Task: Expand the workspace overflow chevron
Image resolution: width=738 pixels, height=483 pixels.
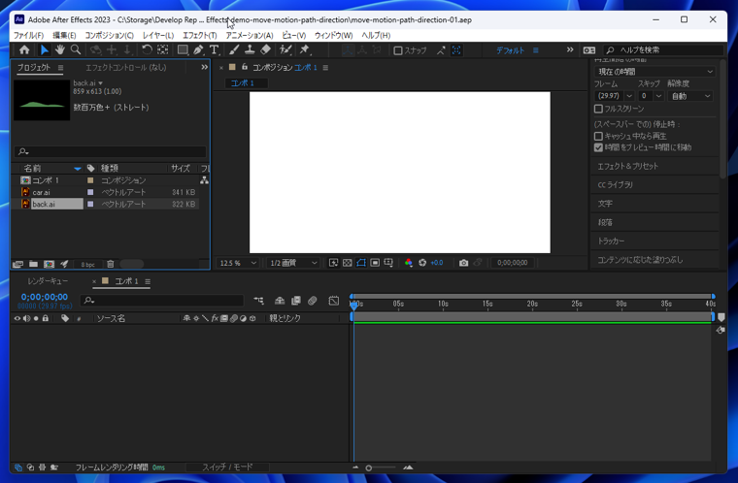Action: click(570, 49)
